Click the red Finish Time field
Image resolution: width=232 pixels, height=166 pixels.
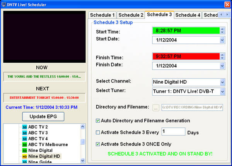pyautogui.click(x=186, y=56)
